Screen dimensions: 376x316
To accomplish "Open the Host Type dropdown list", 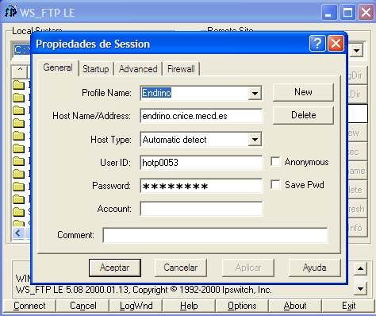I will coord(255,140).
